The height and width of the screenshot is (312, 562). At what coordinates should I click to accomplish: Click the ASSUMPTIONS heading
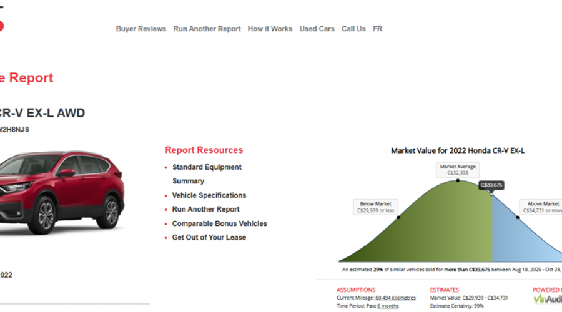pos(356,290)
